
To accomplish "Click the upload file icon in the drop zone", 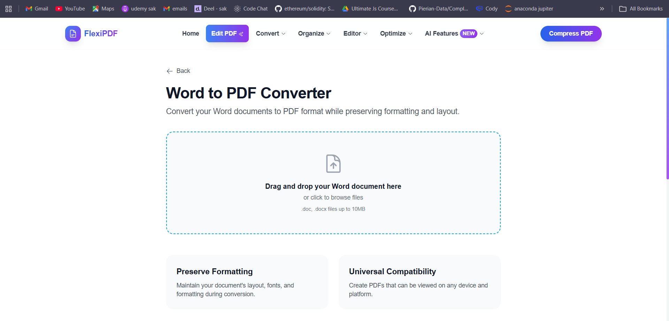I will 333,164.
